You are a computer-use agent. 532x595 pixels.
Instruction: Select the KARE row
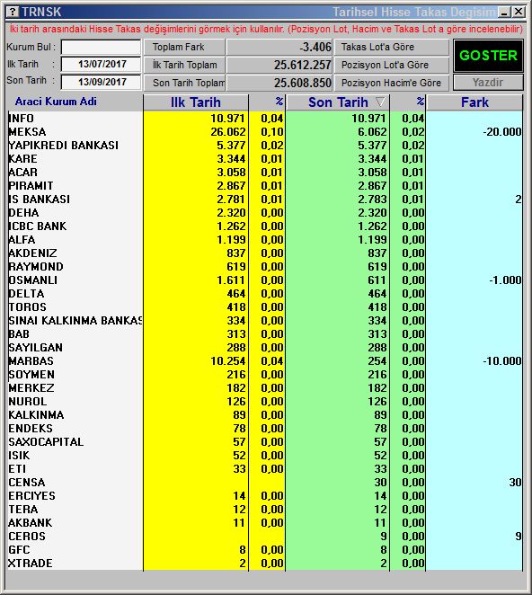(x=265, y=159)
